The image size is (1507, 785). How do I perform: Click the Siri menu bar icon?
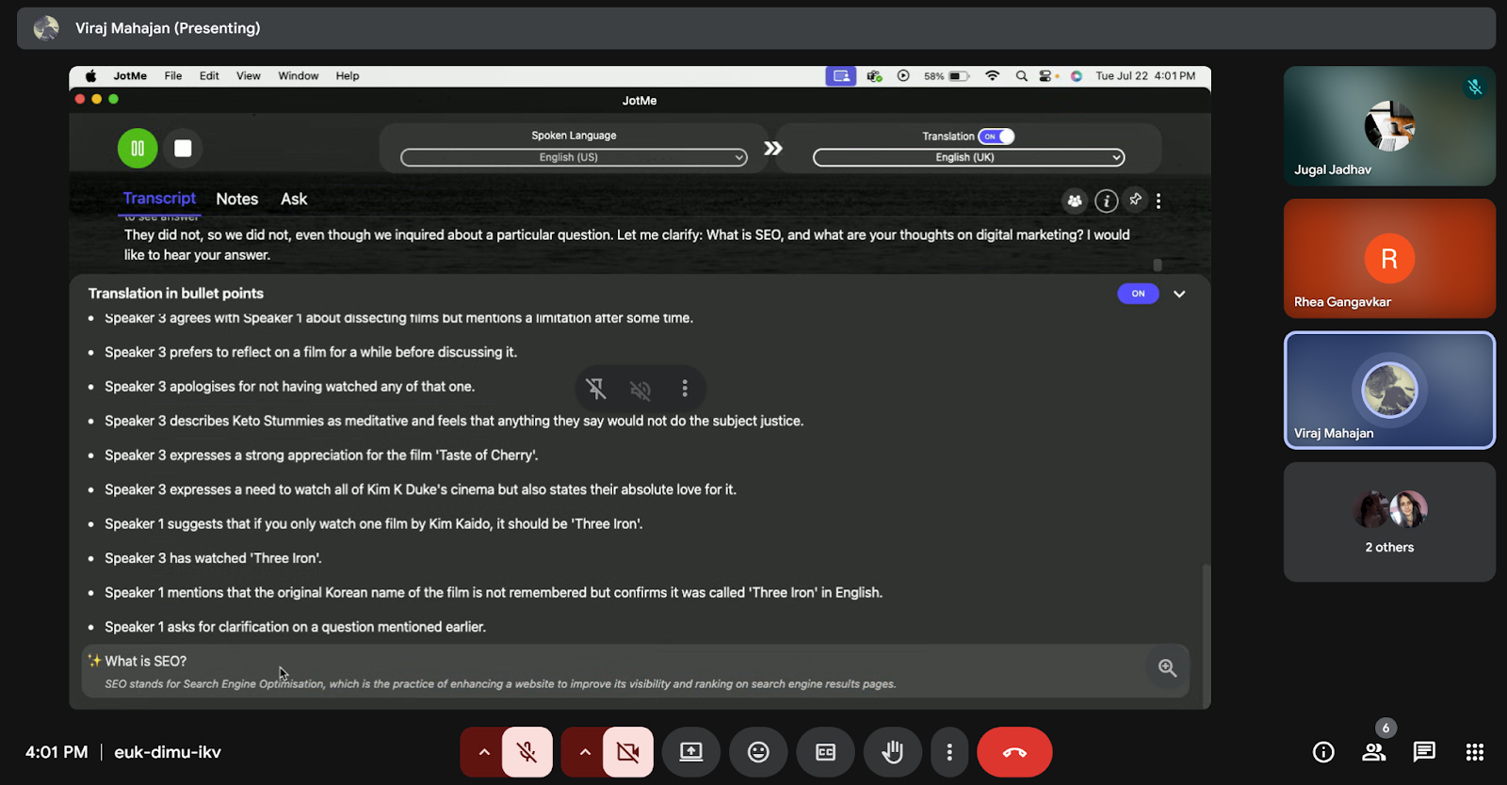point(1077,76)
